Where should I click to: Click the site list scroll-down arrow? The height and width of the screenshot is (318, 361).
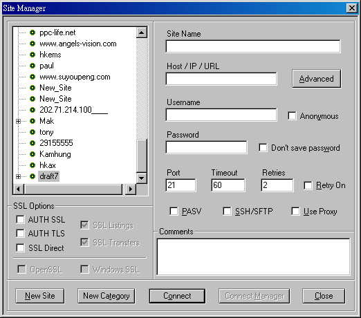(x=142, y=178)
